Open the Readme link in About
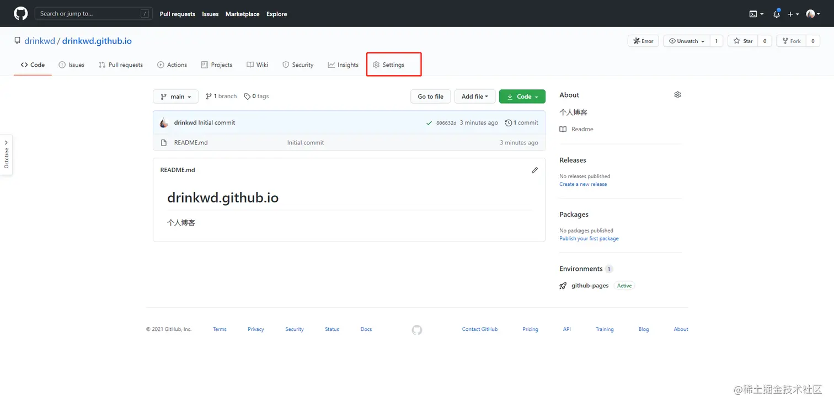 576,129
